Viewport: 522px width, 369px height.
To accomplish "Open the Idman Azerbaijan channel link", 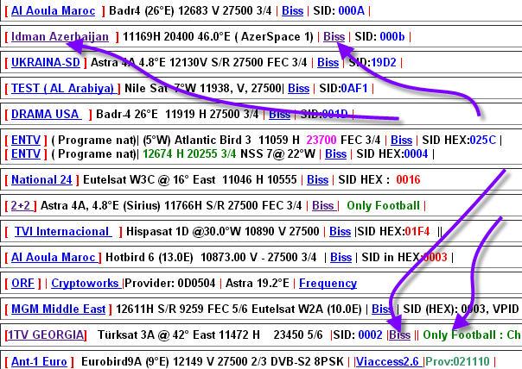I will click(x=60, y=36).
